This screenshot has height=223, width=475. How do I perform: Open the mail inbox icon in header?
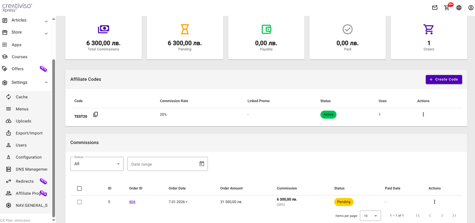coord(435,8)
